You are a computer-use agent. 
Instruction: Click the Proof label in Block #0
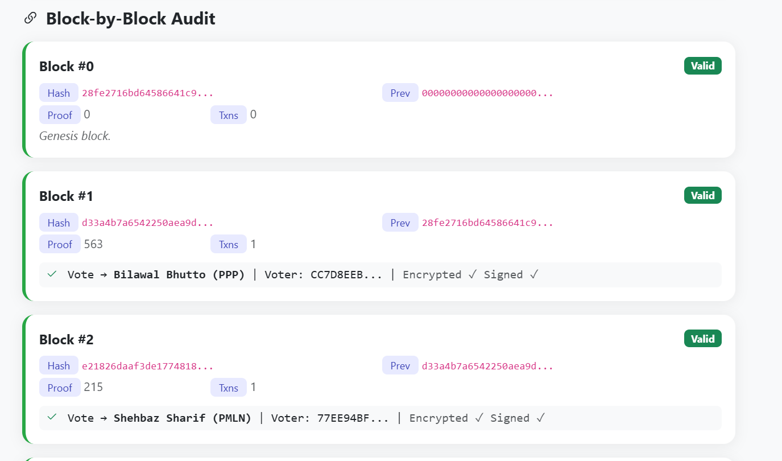click(60, 115)
